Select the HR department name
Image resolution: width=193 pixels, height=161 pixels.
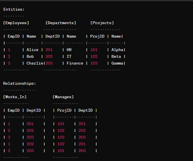tap(69, 50)
